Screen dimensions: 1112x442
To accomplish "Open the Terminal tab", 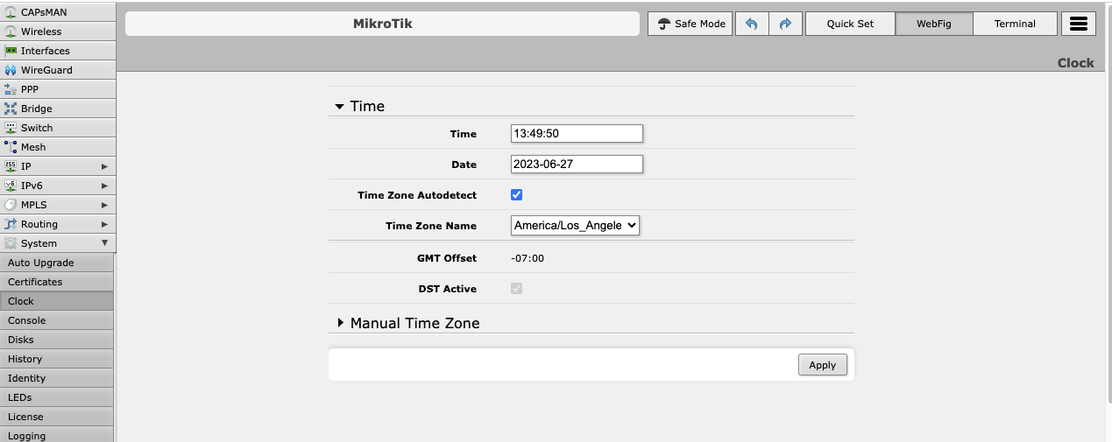I will 1015,24.
